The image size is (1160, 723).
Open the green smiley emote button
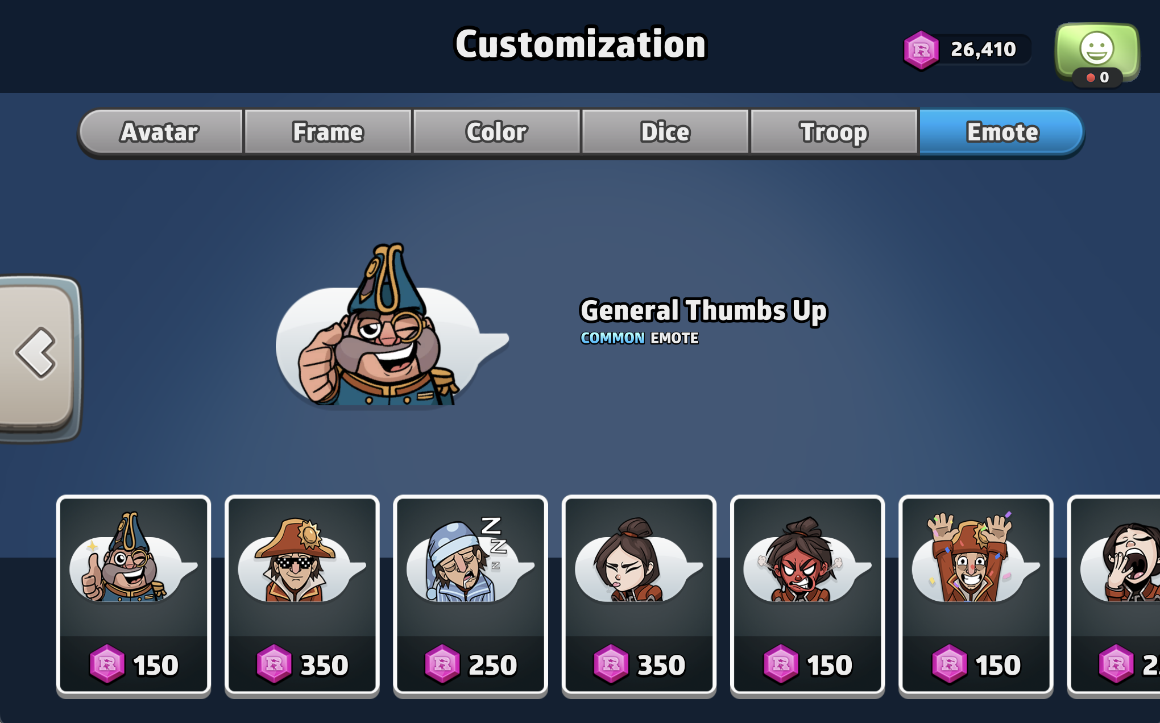coord(1097,52)
